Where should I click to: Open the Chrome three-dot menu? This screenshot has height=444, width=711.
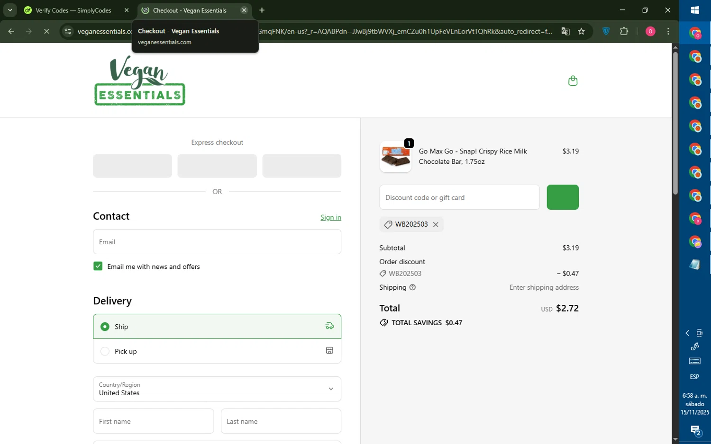click(x=668, y=32)
